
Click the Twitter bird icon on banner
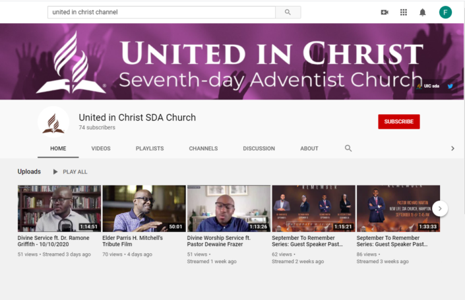tap(450, 86)
